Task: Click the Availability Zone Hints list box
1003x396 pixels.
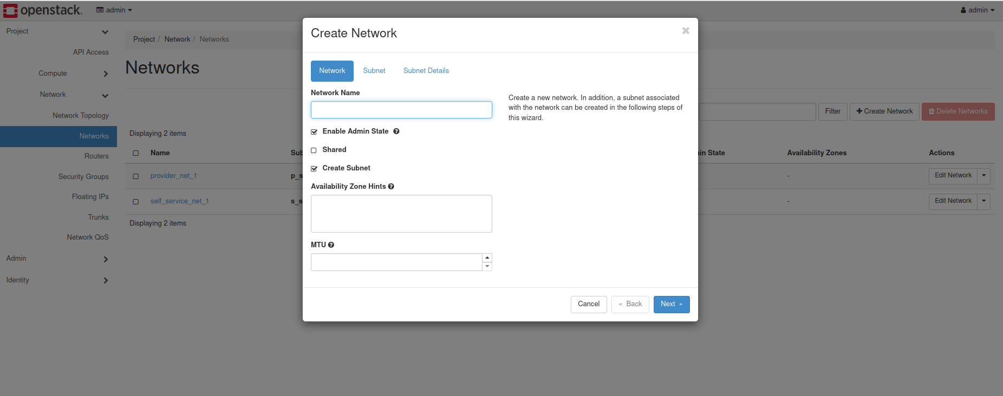Action: coord(401,214)
